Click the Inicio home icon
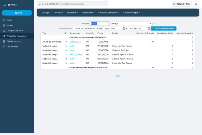202x135 pixels. click(4, 20)
